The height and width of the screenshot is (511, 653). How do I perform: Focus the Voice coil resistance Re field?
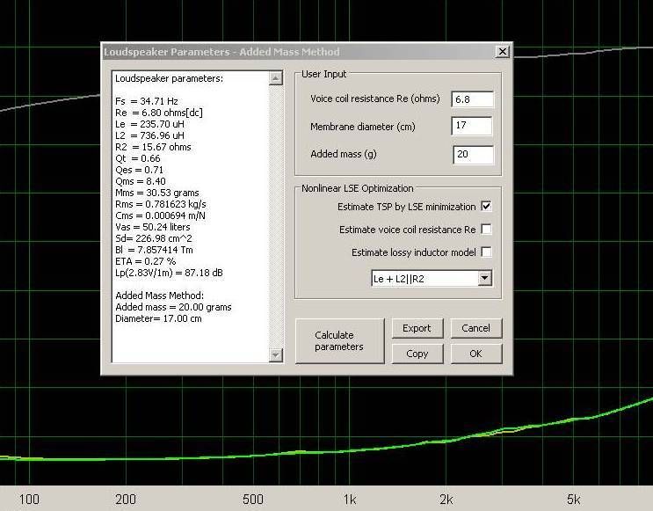pyautogui.click(x=472, y=99)
